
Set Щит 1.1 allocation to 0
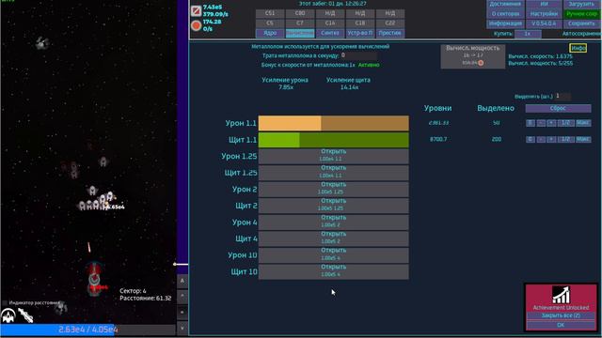click(530, 139)
